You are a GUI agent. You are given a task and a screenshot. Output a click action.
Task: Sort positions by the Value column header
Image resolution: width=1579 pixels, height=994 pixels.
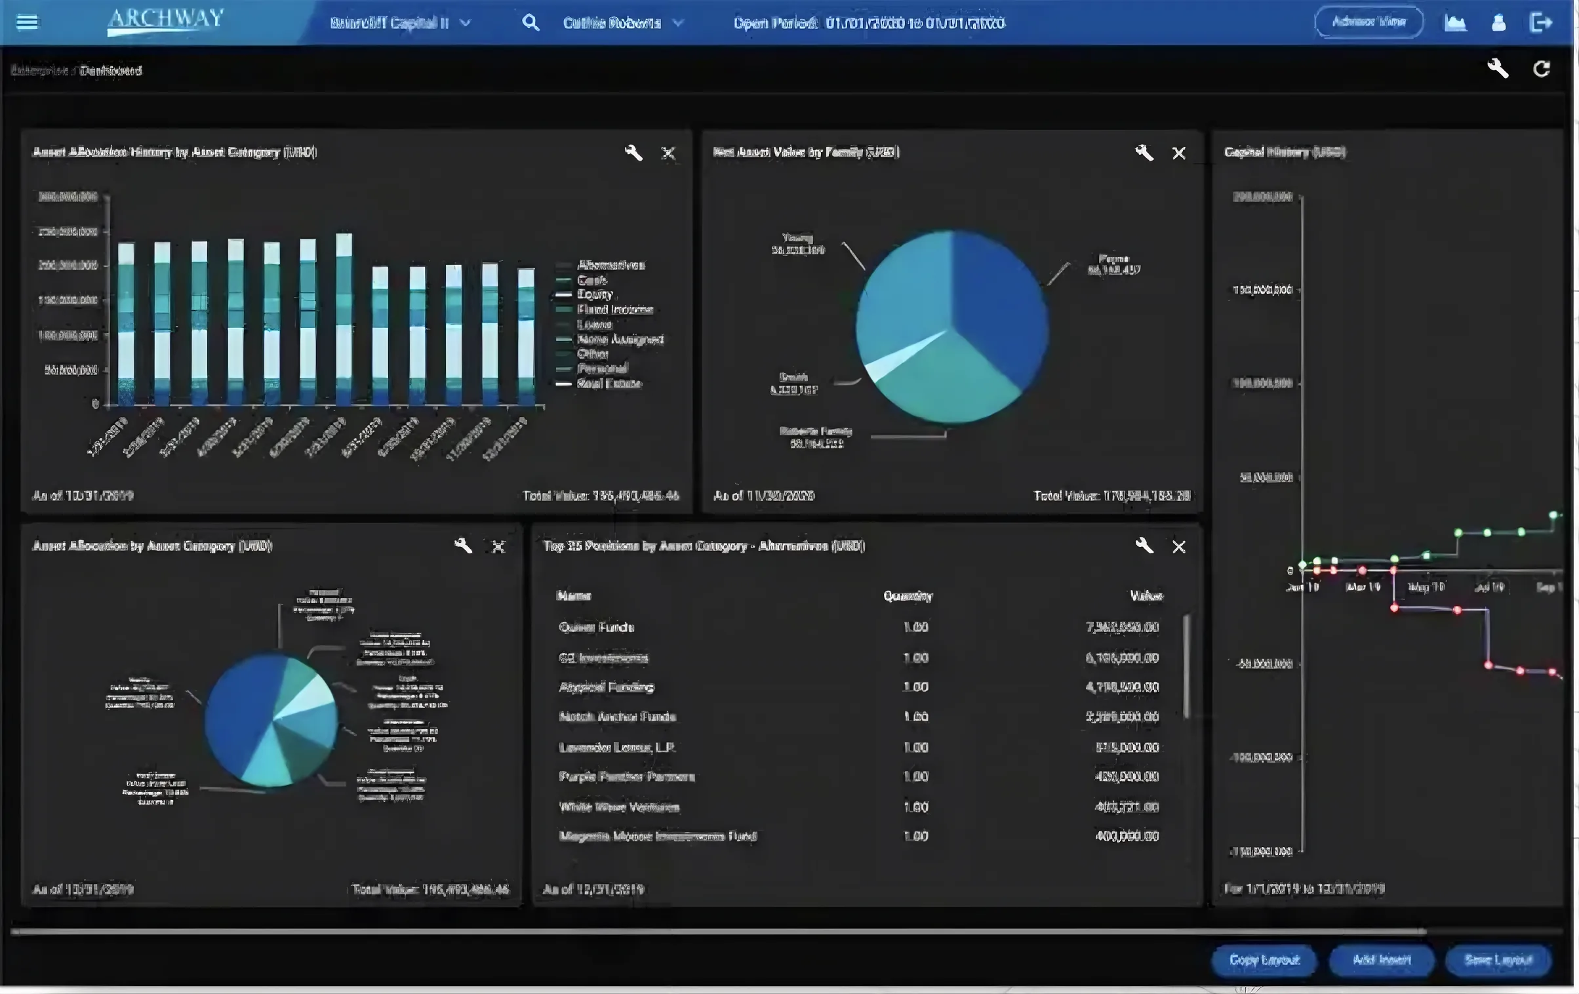[x=1146, y=595]
